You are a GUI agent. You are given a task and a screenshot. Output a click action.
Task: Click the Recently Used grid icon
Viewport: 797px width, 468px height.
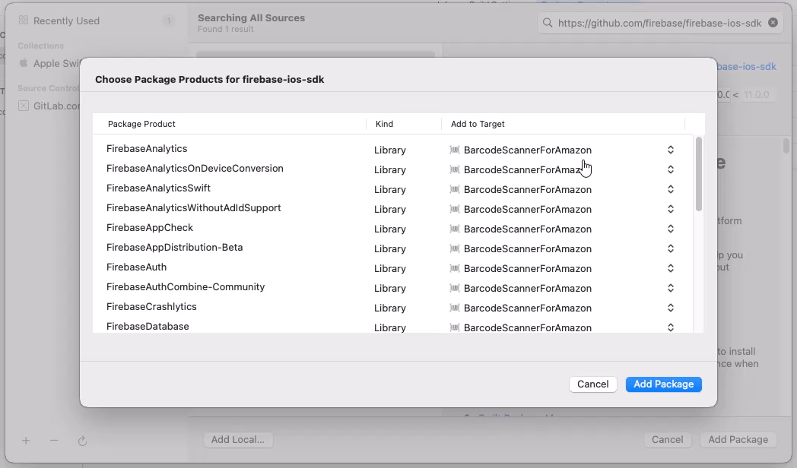pyautogui.click(x=24, y=21)
